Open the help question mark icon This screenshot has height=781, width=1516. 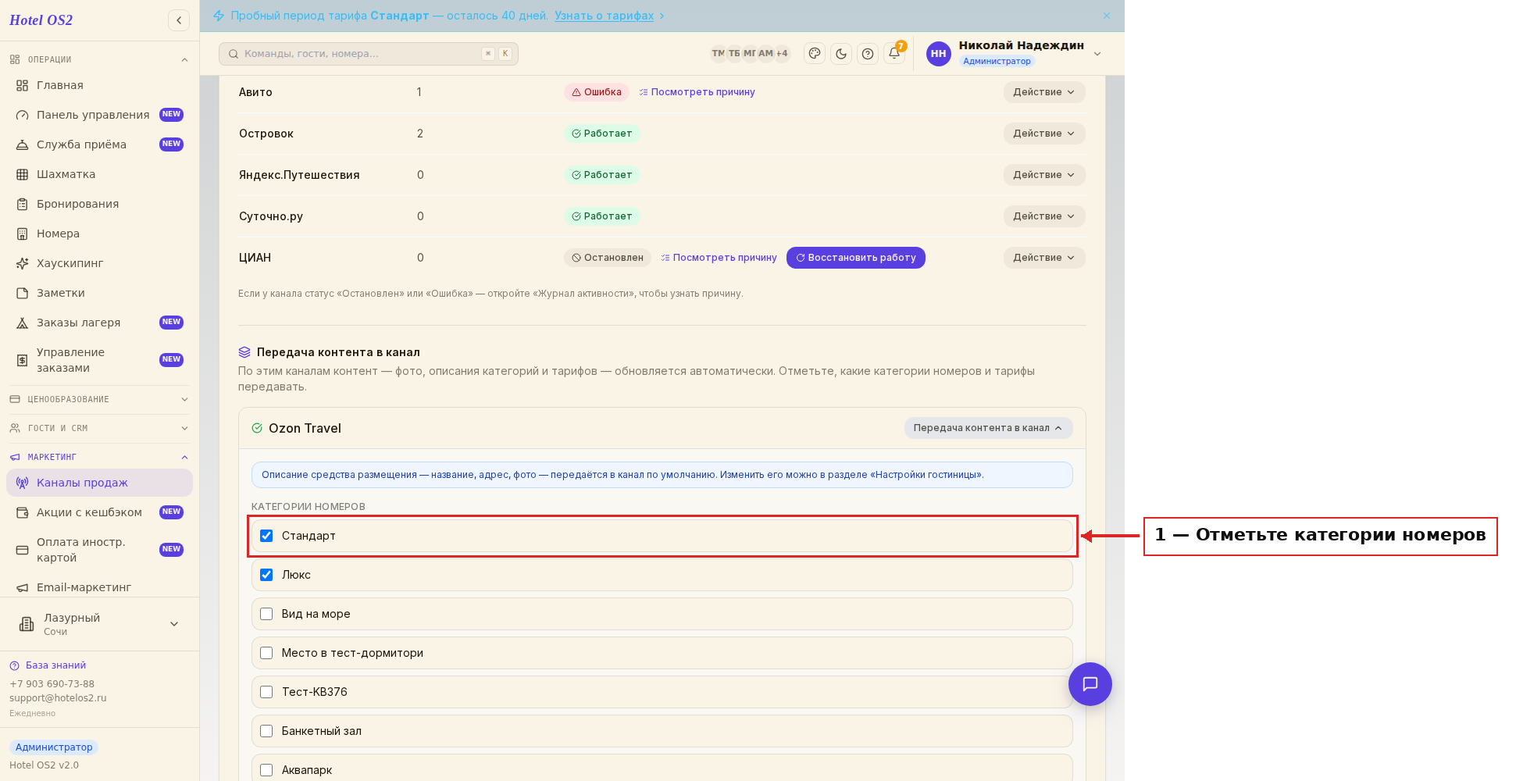coord(868,54)
